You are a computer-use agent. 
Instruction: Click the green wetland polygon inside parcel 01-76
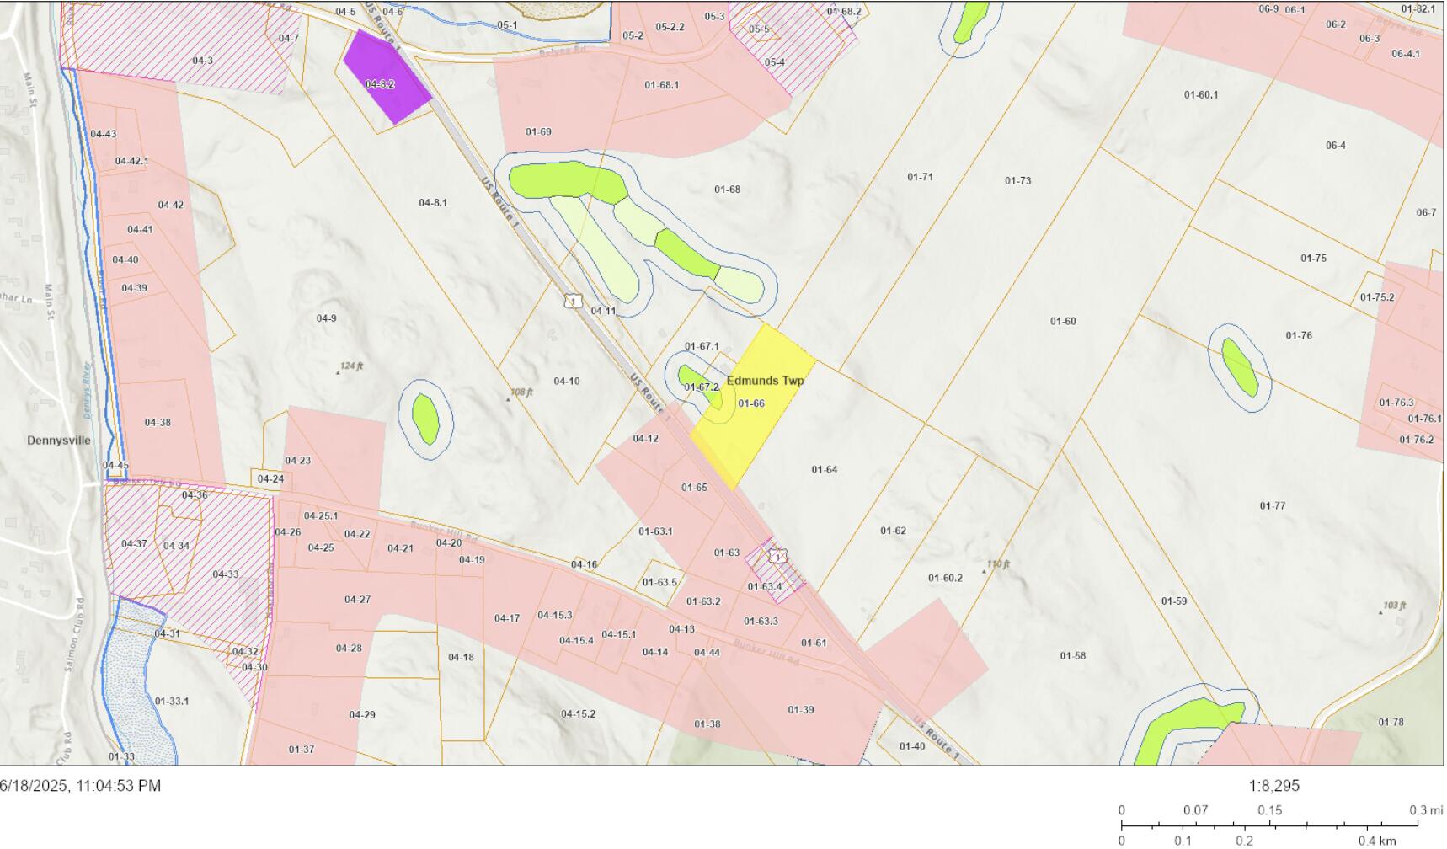1240,367
